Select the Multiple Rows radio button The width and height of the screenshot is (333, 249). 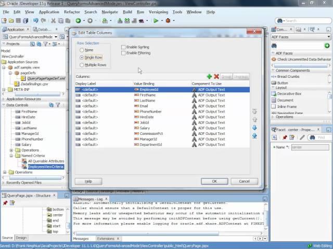tap(82, 65)
